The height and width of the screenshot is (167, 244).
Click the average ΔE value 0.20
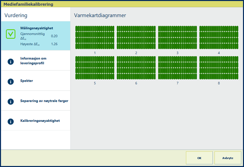pyautogui.click(x=54, y=36)
